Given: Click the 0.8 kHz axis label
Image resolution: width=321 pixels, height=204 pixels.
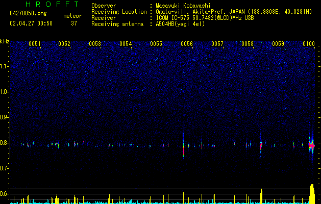Looking at the screenshot, I should [5, 143].
